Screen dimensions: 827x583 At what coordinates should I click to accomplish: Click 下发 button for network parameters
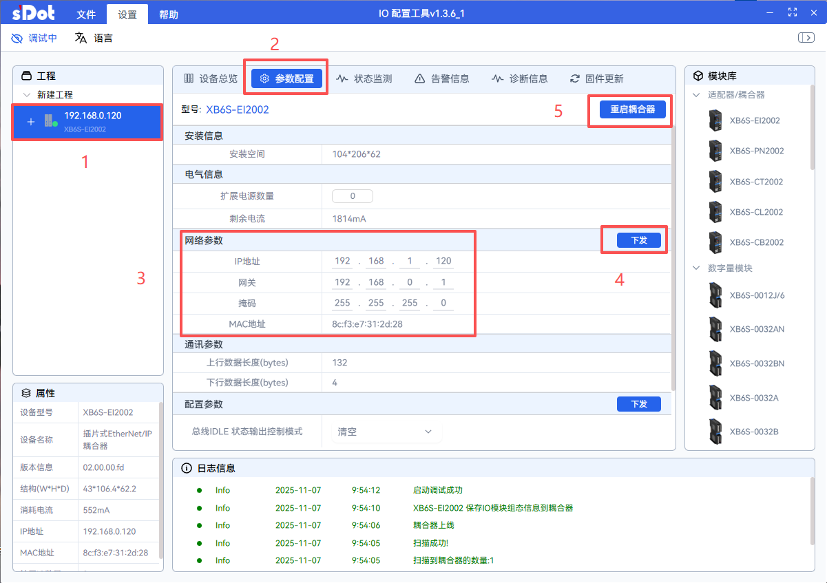tap(638, 240)
